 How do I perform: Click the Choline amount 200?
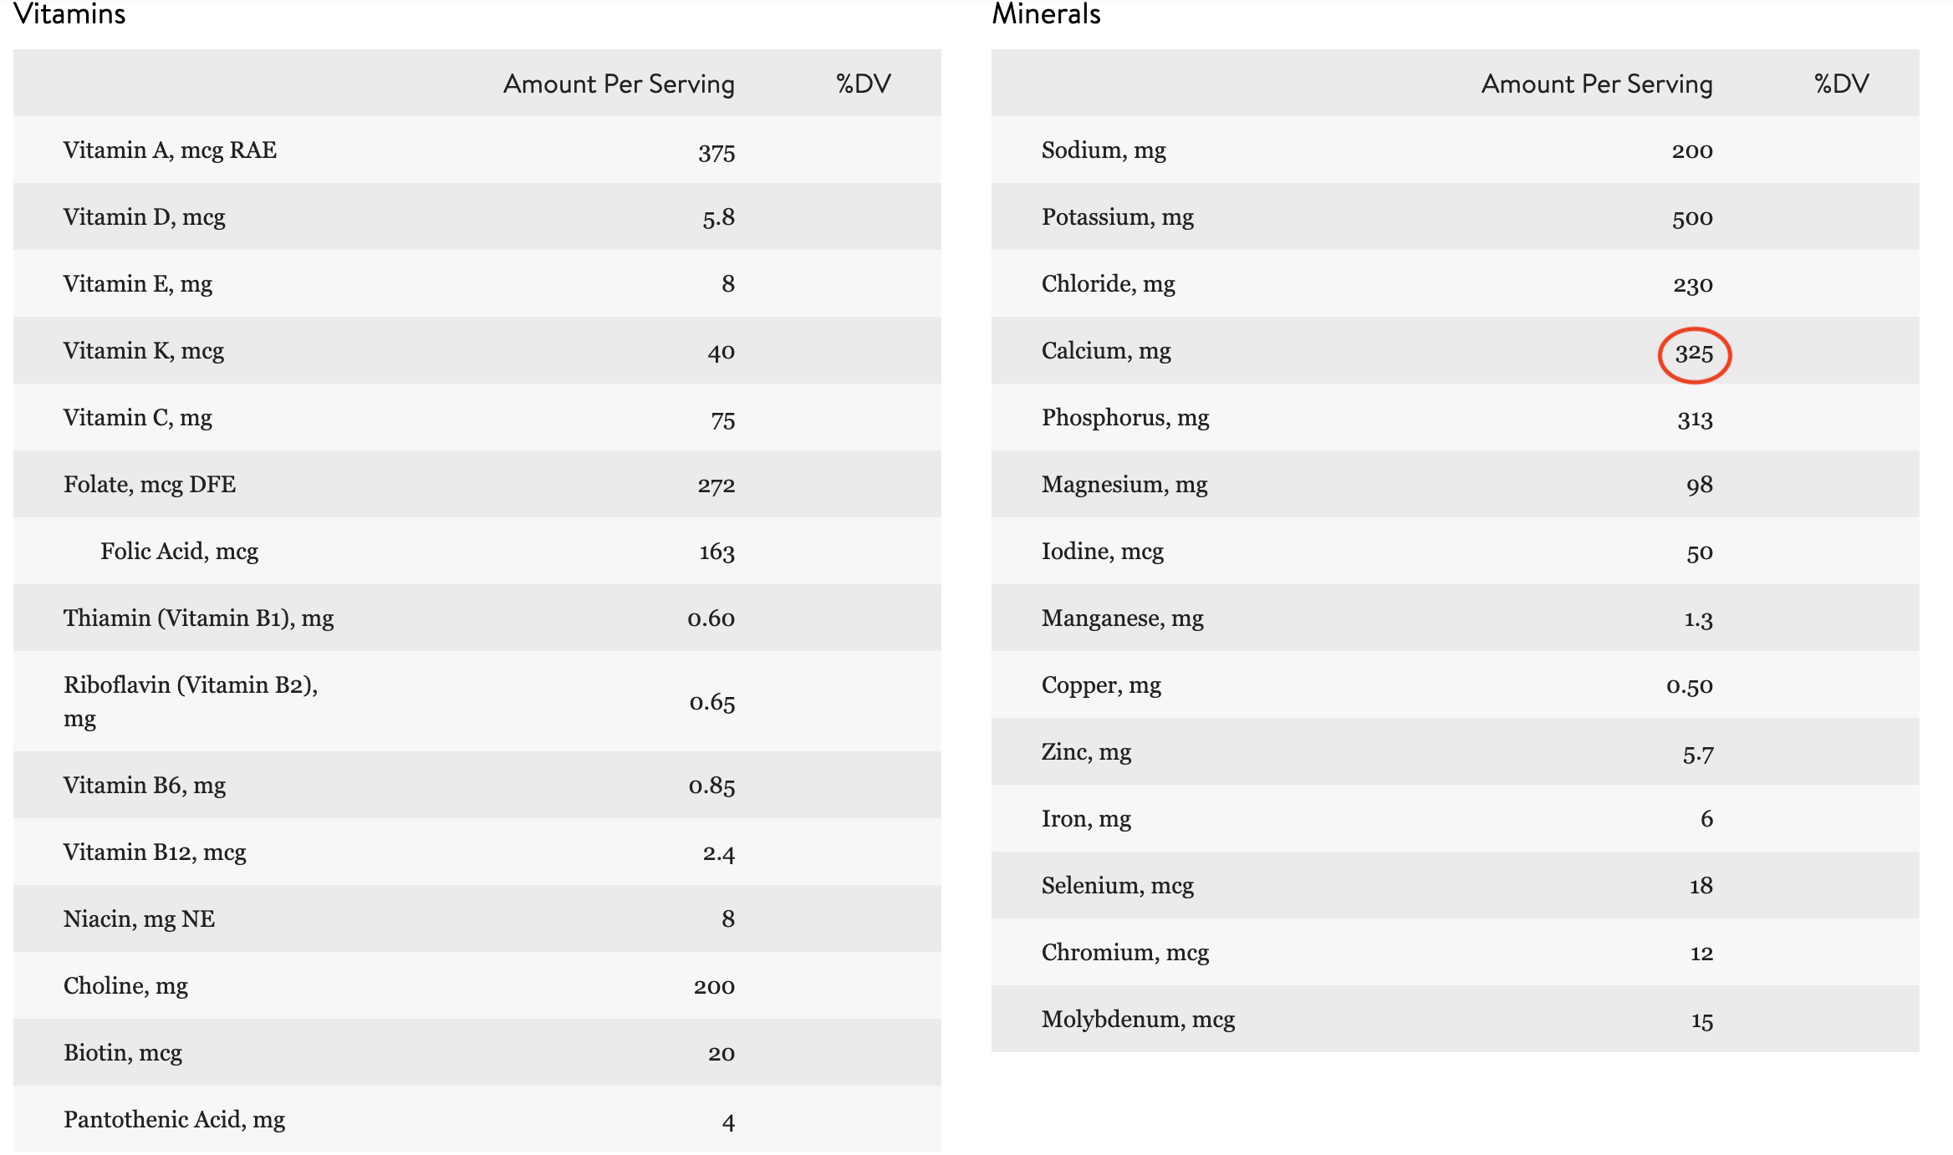click(714, 987)
